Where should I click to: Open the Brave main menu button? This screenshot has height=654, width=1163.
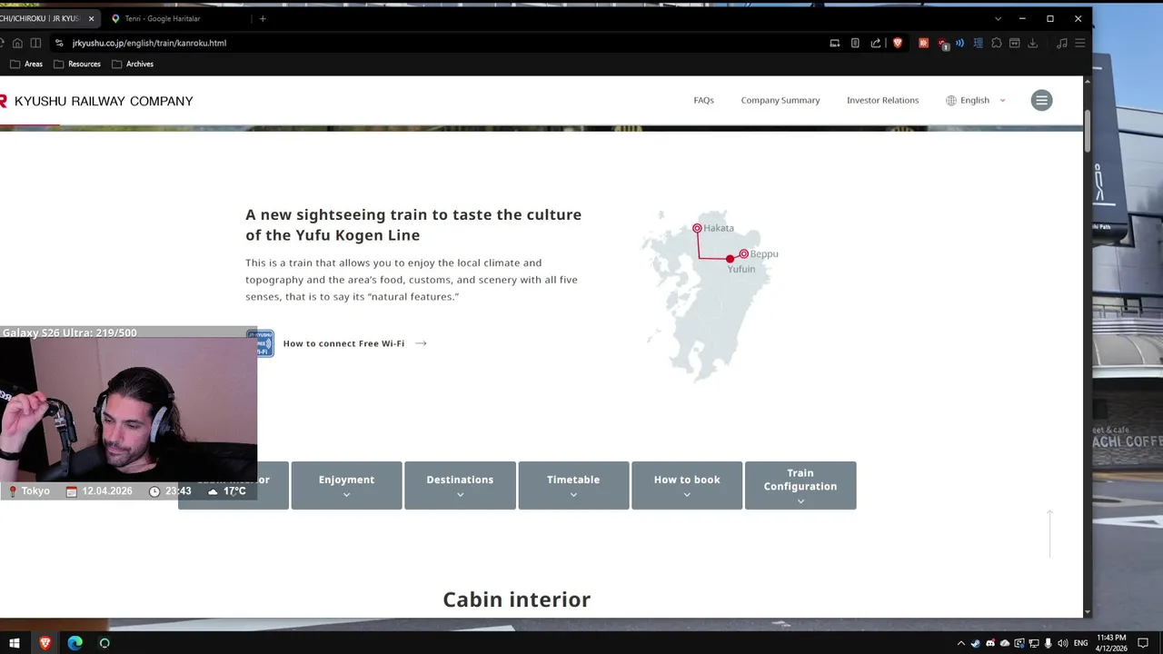(1080, 43)
